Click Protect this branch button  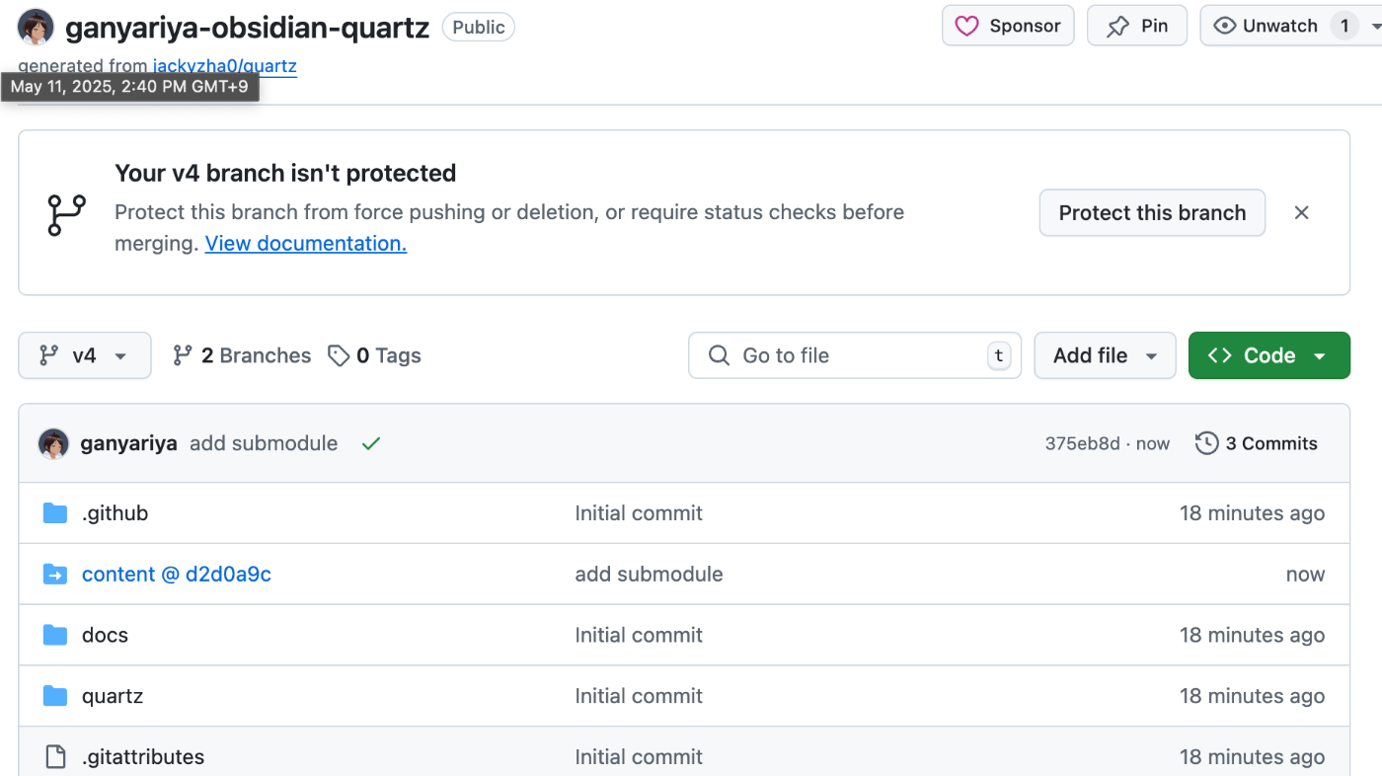click(x=1152, y=212)
